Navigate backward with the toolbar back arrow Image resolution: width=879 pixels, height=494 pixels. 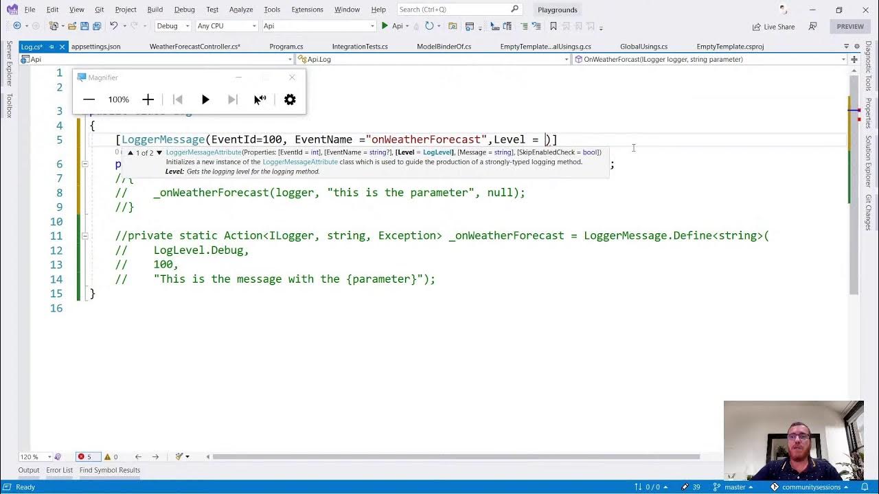pyautogui.click(x=17, y=26)
